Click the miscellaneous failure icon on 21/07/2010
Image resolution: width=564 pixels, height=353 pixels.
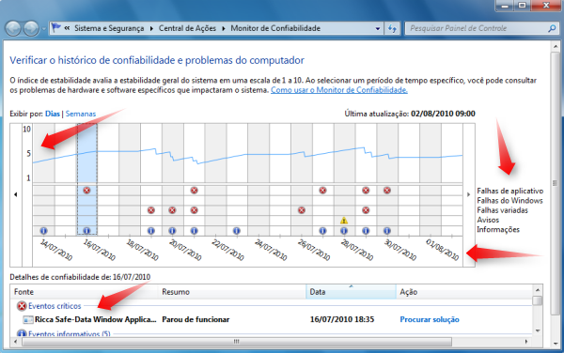(195, 210)
